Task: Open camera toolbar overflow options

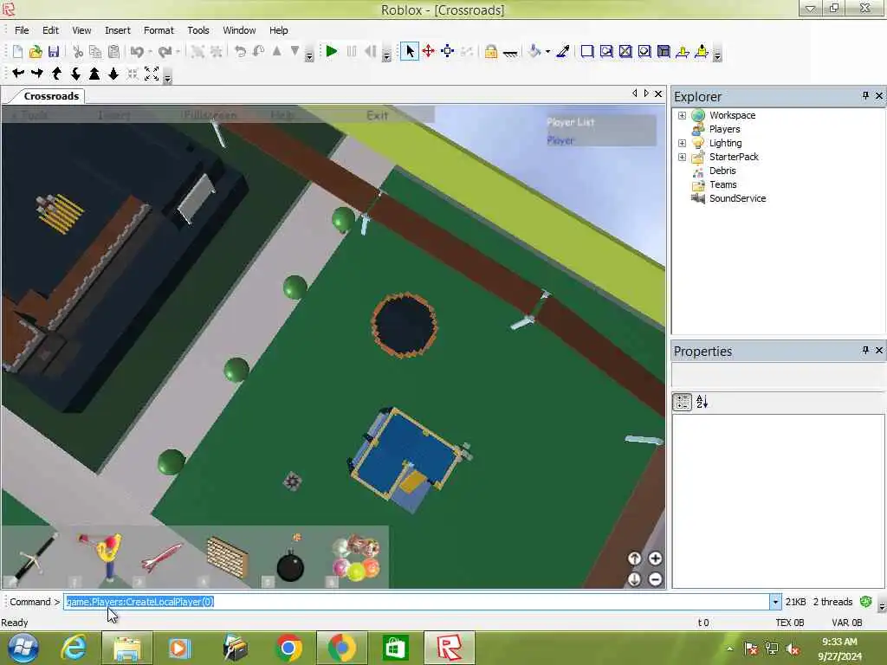Action: (x=167, y=78)
